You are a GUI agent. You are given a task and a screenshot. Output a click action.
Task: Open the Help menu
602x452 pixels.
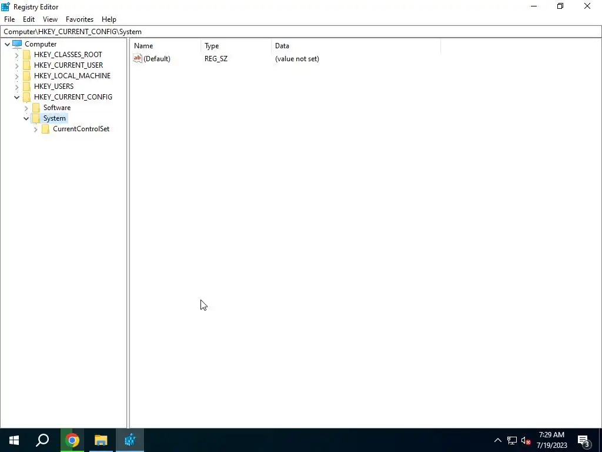click(x=109, y=19)
